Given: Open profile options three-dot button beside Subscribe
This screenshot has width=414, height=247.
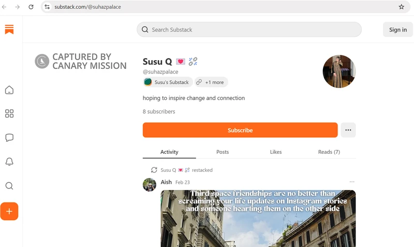Looking at the screenshot, I should click(348, 130).
